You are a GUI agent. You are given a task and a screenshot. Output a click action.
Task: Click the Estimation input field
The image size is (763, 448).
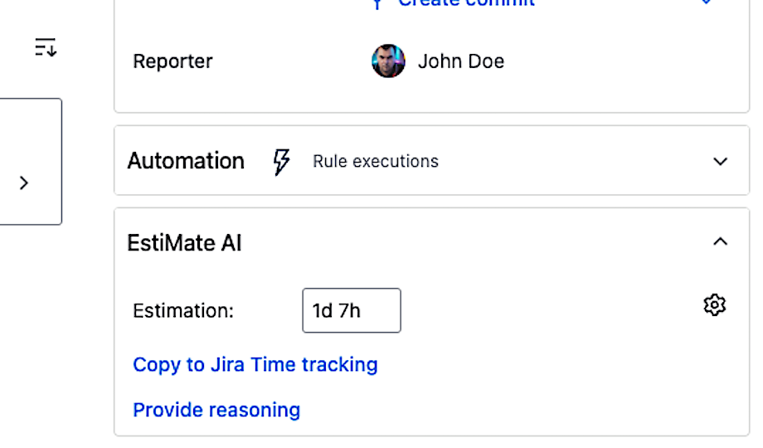352,310
